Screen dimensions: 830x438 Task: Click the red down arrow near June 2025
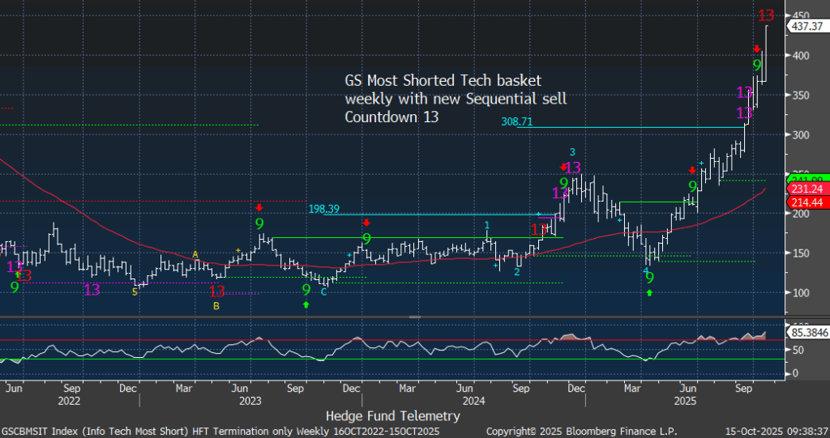pos(692,170)
